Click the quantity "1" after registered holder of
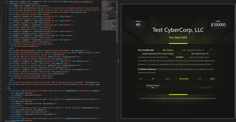 (x=211, y=49)
